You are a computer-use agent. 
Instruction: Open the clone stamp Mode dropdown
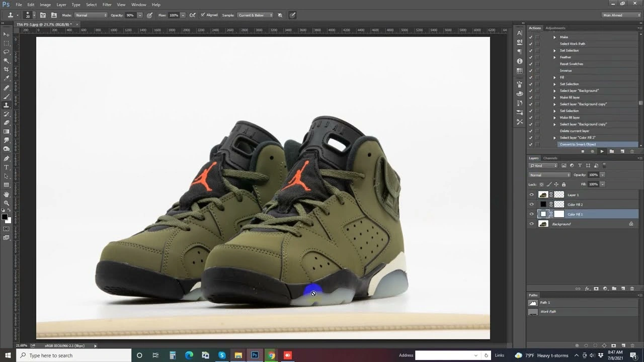(91, 15)
